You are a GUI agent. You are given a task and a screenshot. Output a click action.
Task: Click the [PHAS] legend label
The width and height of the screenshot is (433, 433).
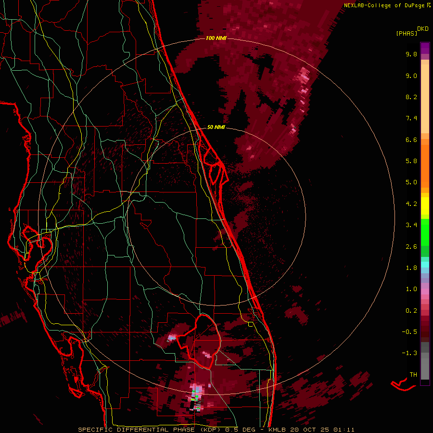(407, 33)
